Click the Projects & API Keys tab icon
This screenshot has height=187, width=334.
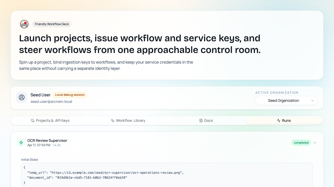pos(33,121)
